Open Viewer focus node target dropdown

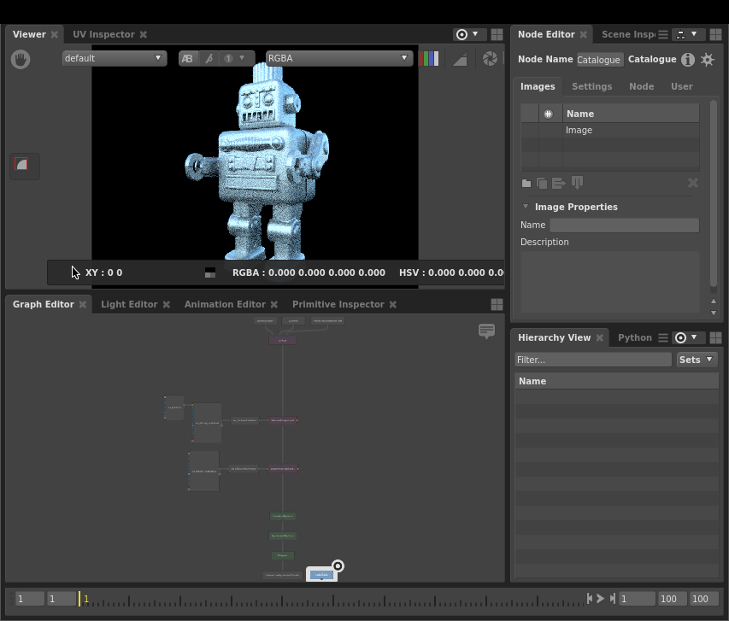point(468,34)
